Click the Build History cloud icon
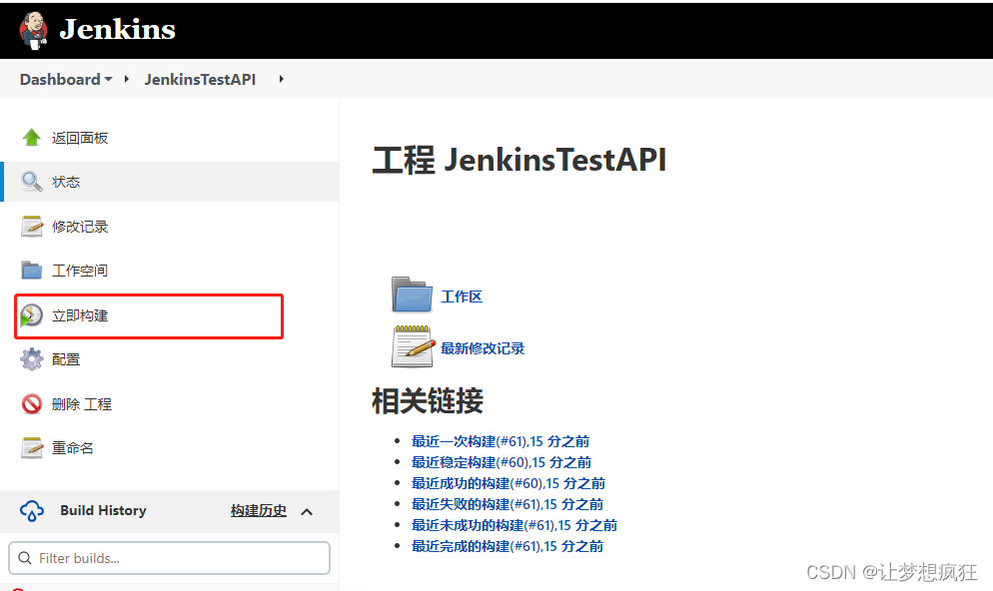Screen dimensions: 993x591 click(32, 511)
